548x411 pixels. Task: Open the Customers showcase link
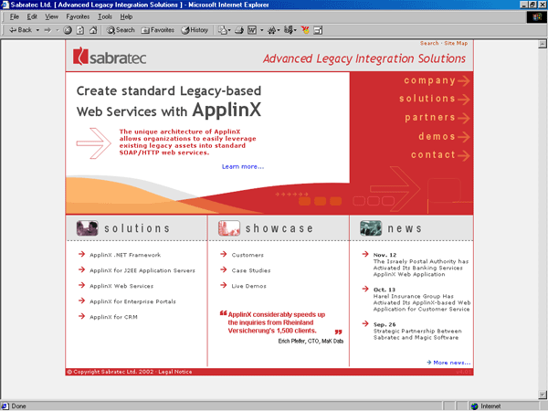(248, 255)
